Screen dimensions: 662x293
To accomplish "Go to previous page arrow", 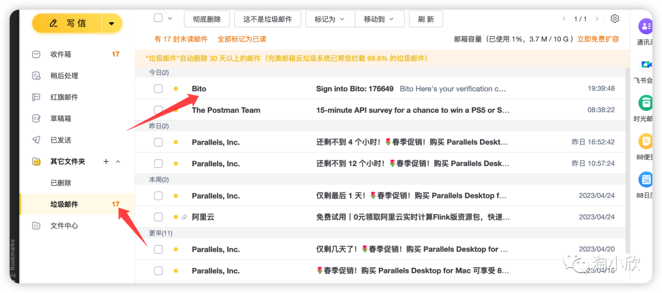I will click(564, 19).
